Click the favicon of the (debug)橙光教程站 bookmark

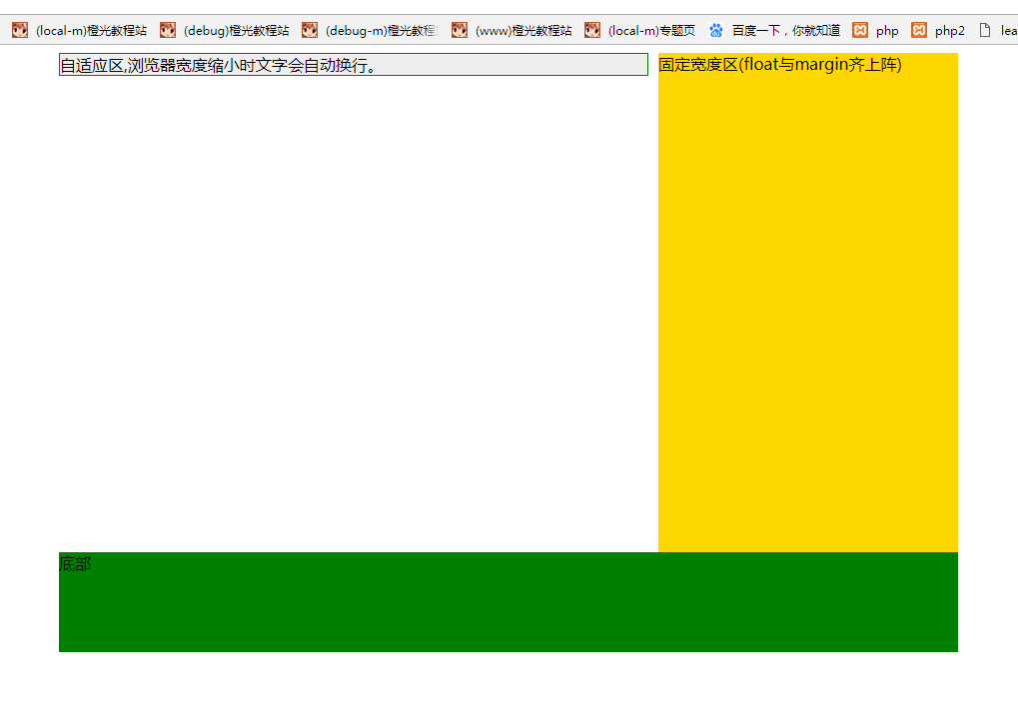[x=168, y=30]
